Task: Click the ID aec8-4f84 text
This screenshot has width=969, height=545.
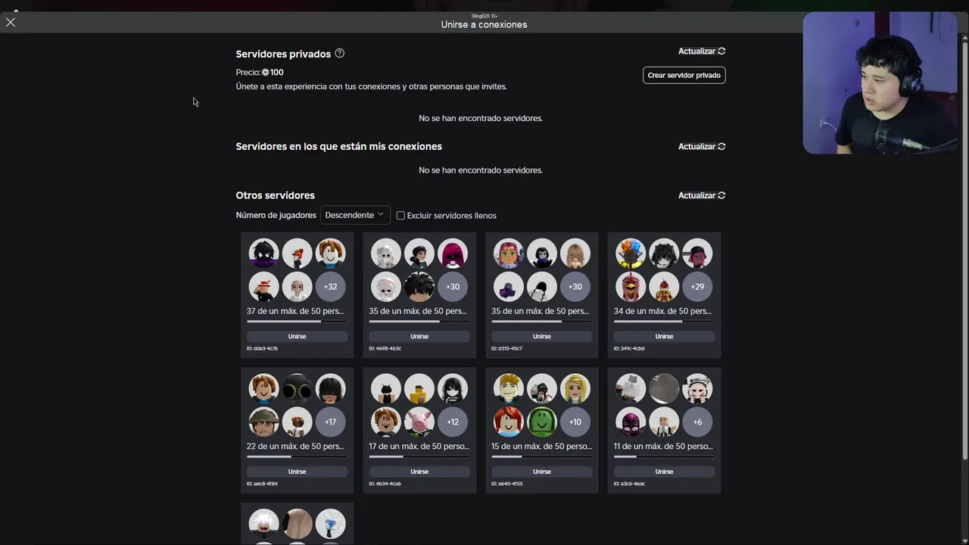Action: [262, 484]
